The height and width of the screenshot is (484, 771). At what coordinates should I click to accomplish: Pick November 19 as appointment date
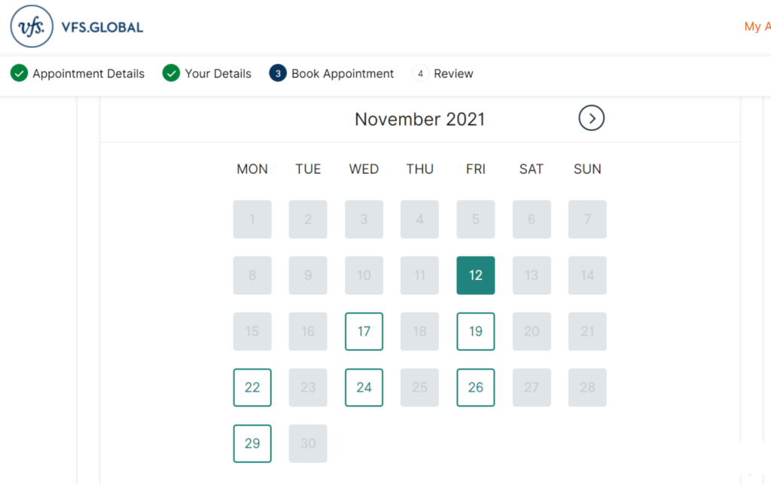pos(476,331)
